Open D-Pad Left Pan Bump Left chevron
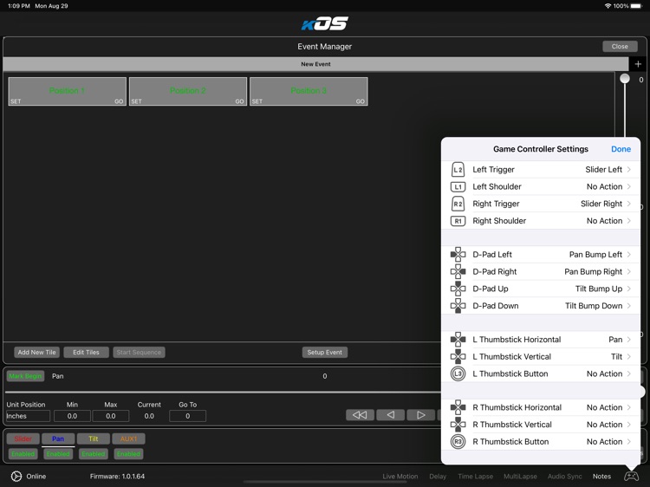650x487 pixels. point(629,255)
